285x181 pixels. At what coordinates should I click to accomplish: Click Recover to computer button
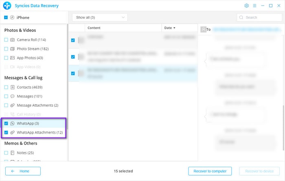click(210, 171)
